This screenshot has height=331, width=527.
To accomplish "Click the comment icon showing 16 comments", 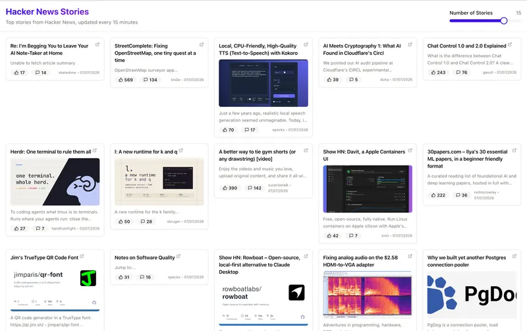I will [x=142, y=277].
